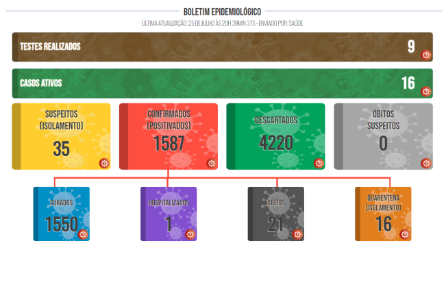The image size is (446, 306).
Task: Click the Boletim Epidemiológico heading
Action: (x=222, y=12)
